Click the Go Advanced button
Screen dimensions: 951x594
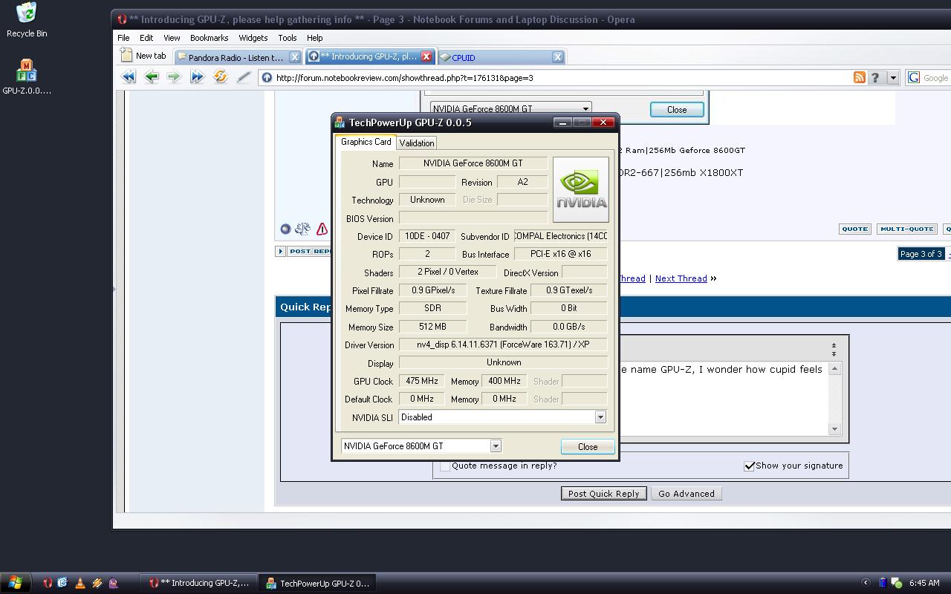686,494
